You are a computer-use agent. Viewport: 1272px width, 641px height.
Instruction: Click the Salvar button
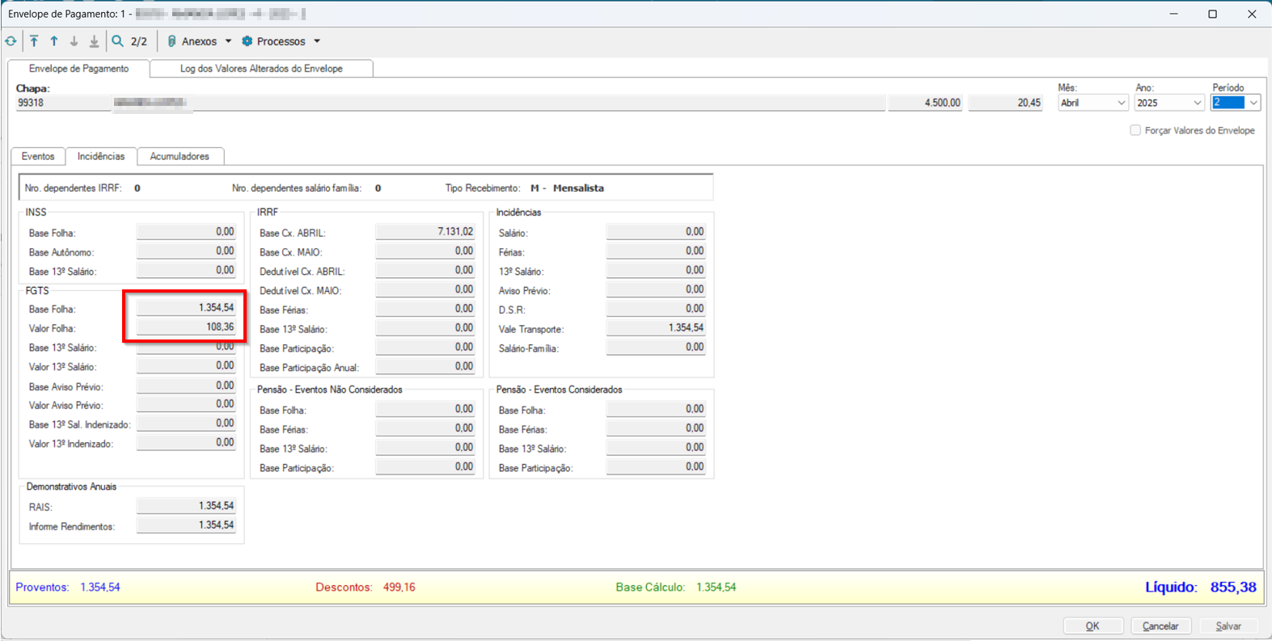click(1228, 626)
